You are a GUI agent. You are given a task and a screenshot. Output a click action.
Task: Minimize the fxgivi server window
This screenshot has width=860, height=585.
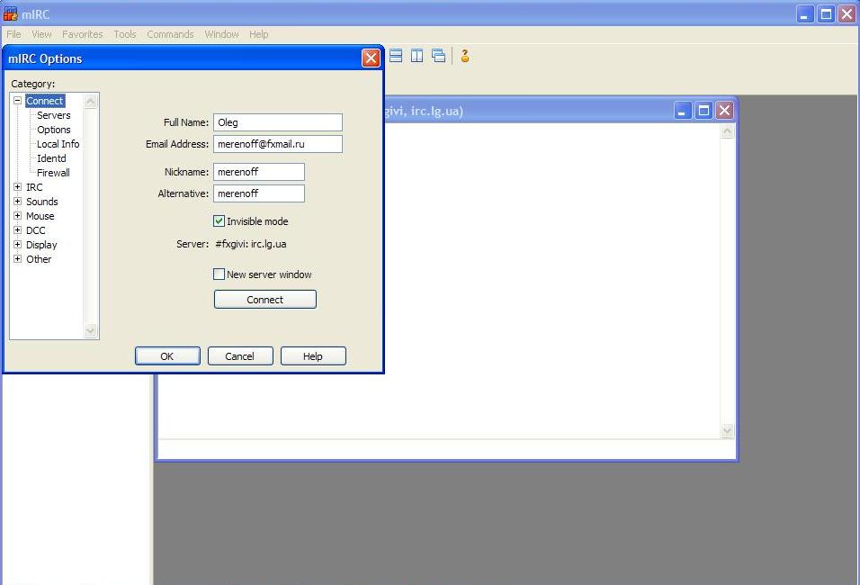point(682,111)
